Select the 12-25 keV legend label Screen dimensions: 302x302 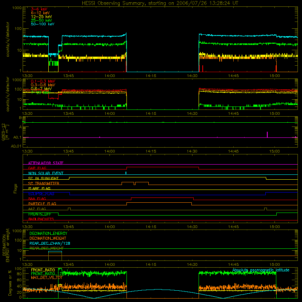click(x=42, y=17)
